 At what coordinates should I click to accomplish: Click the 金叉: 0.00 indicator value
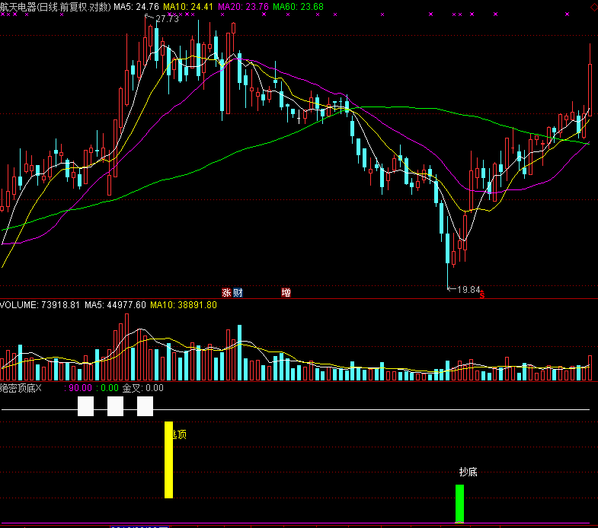(x=143, y=387)
